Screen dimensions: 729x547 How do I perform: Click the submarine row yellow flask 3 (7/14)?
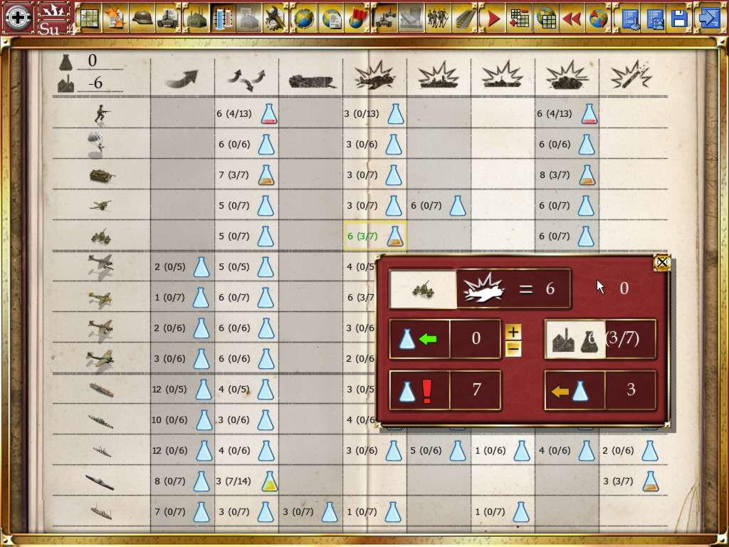click(269, 481)
